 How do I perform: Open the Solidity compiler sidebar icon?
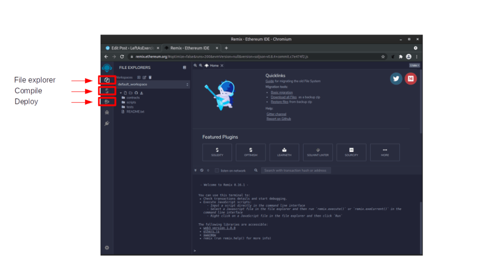[x=107, y=91]
